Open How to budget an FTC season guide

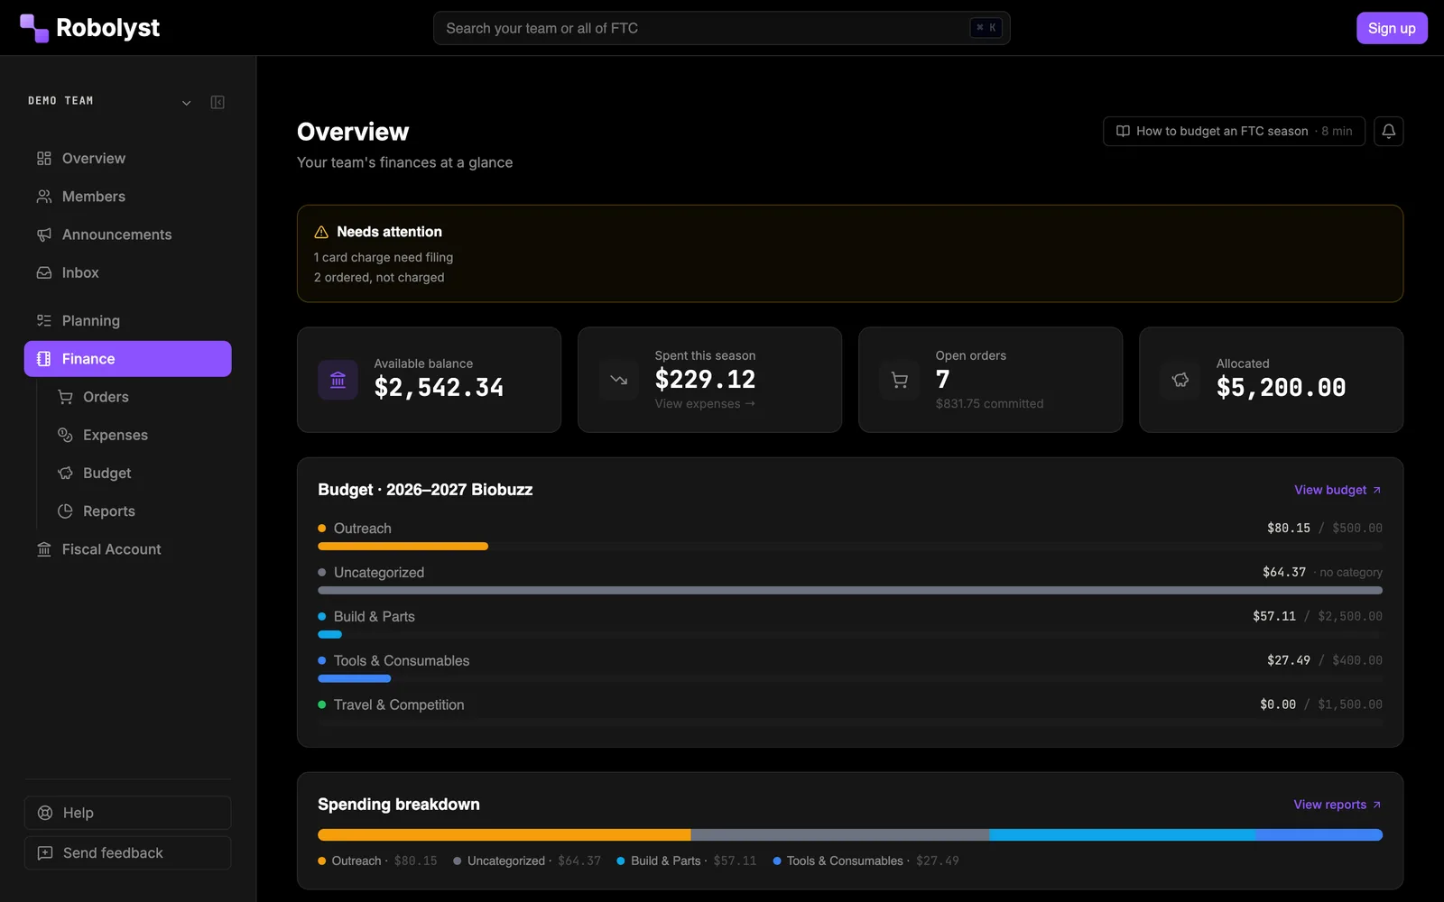coord(1234,131)
